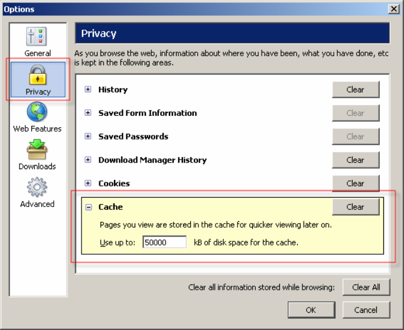
Task: Close the Options window
Action: pyautogui.click(x=394, y=9)
